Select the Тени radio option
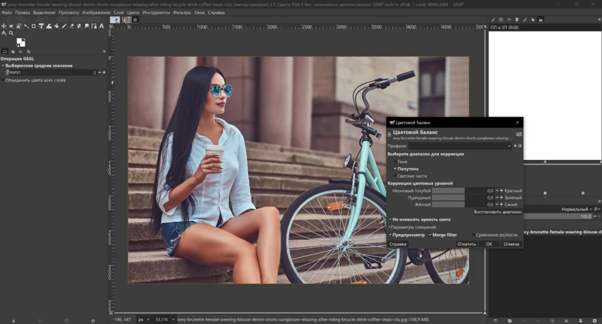 [395, 162]
